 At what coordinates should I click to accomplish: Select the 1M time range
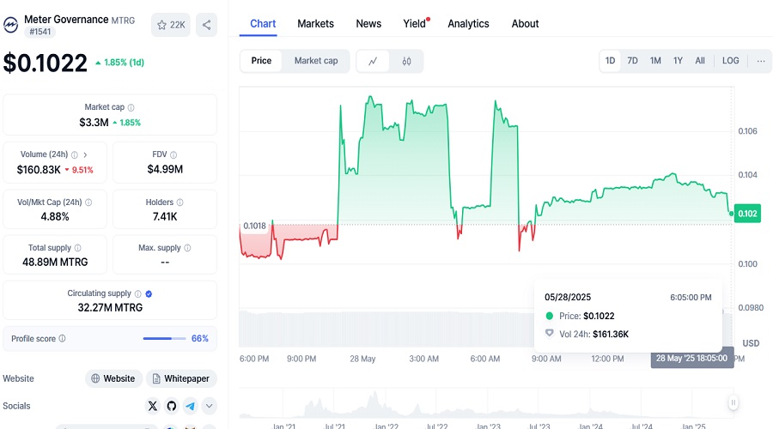[x=655, y=61]
